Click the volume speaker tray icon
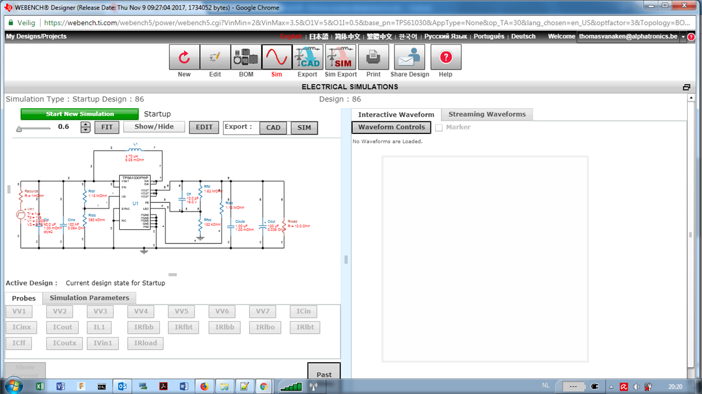The height and width of the screenshot is (394, 702). [636, 387]
